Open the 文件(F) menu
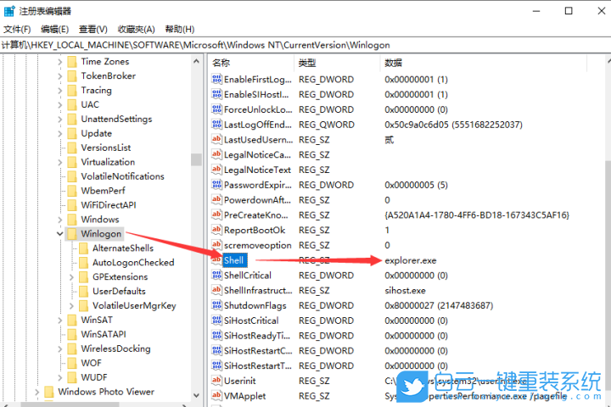The width and height of the screenshot is (611, 407). click(x=17, y=29)
